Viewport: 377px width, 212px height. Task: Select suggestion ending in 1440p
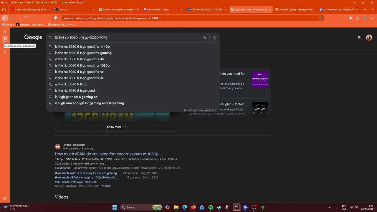133,47
